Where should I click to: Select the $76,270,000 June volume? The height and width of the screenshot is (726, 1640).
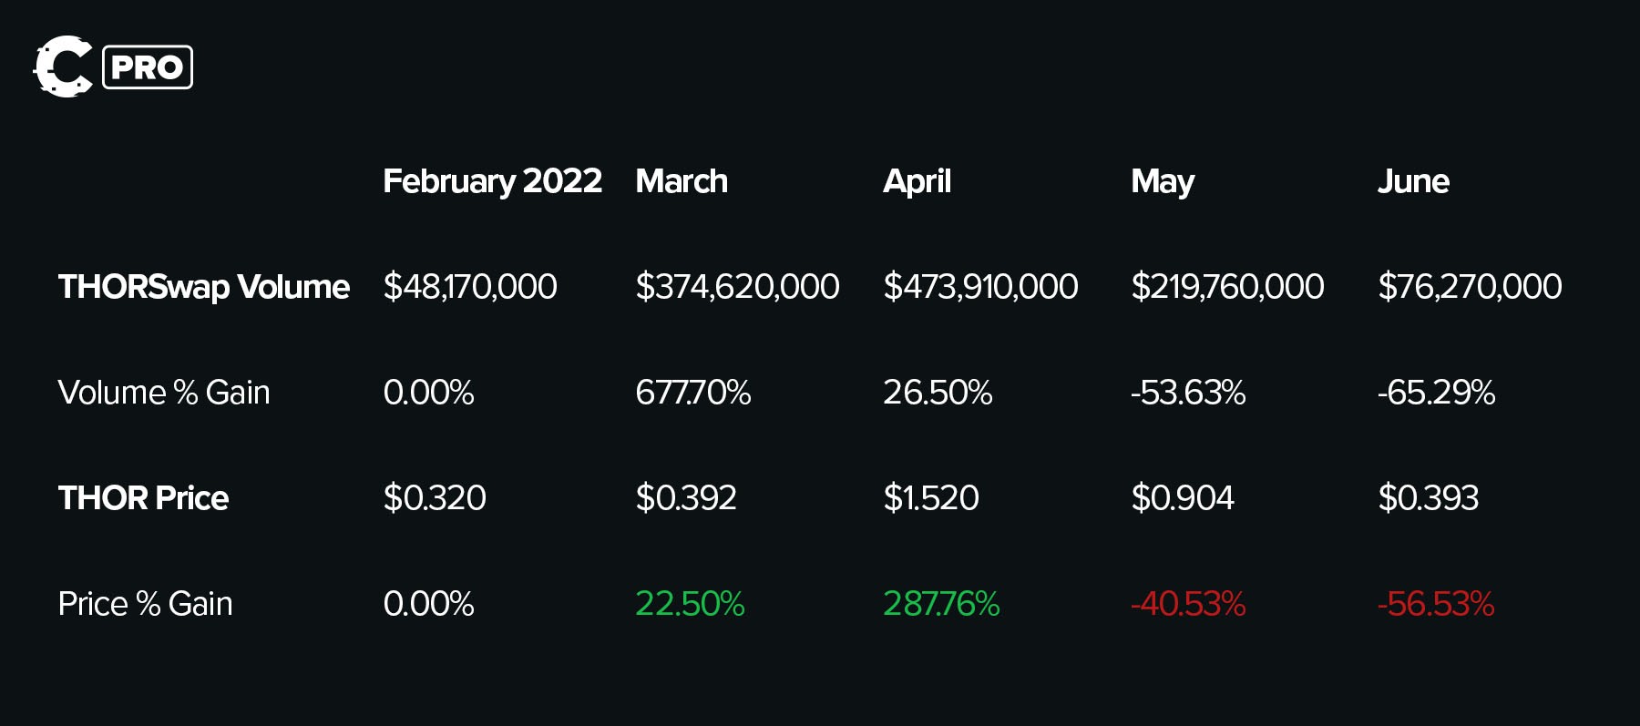click(1470, 287)
